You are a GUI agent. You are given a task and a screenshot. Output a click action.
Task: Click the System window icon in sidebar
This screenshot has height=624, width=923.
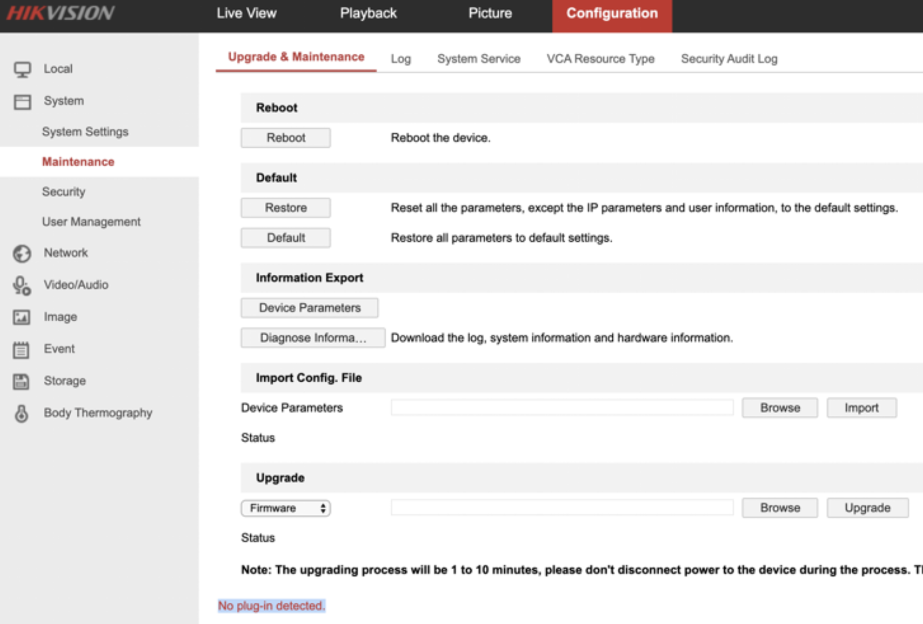click(x=22, y=102)
